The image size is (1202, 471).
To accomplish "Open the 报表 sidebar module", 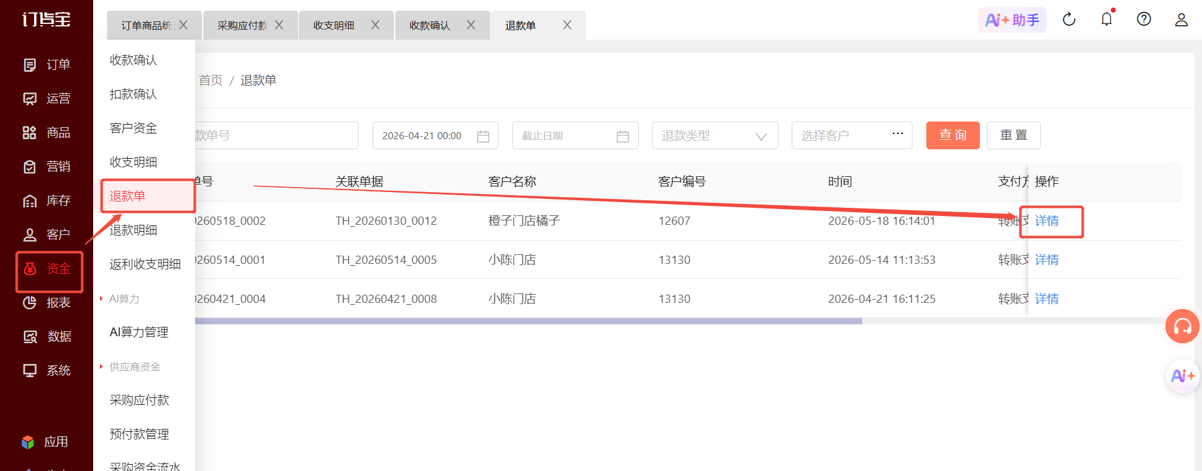I will coord(47,303).
